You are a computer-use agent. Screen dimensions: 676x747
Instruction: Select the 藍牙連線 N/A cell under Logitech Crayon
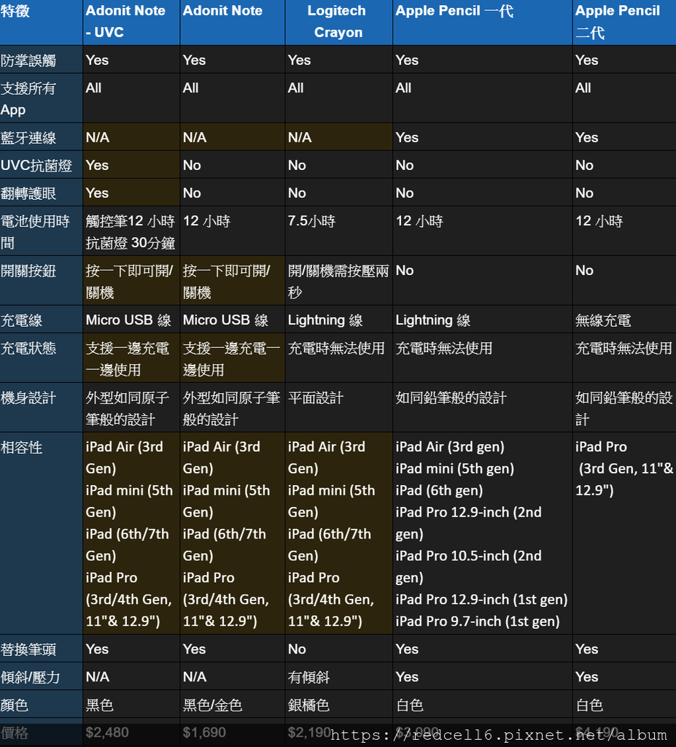point(338,137)
